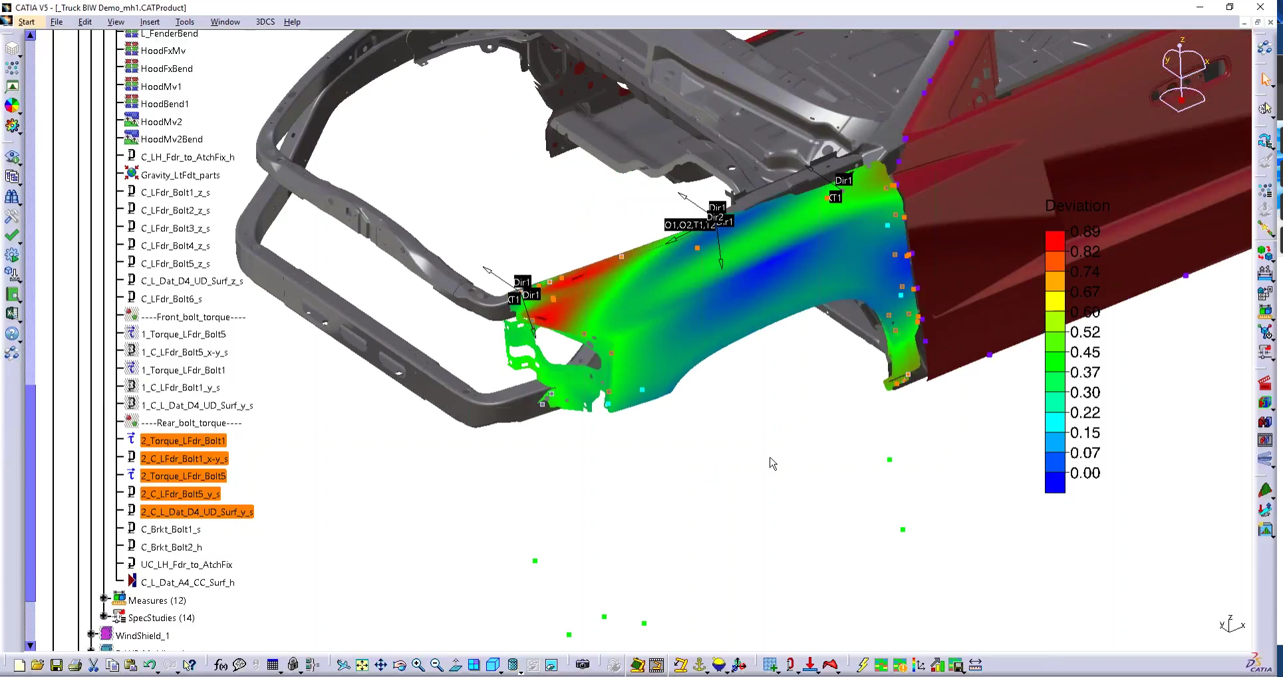Screen dimensions: 1283x677
Task: Expand the WindShield_1 tree node
Action: 91,635
